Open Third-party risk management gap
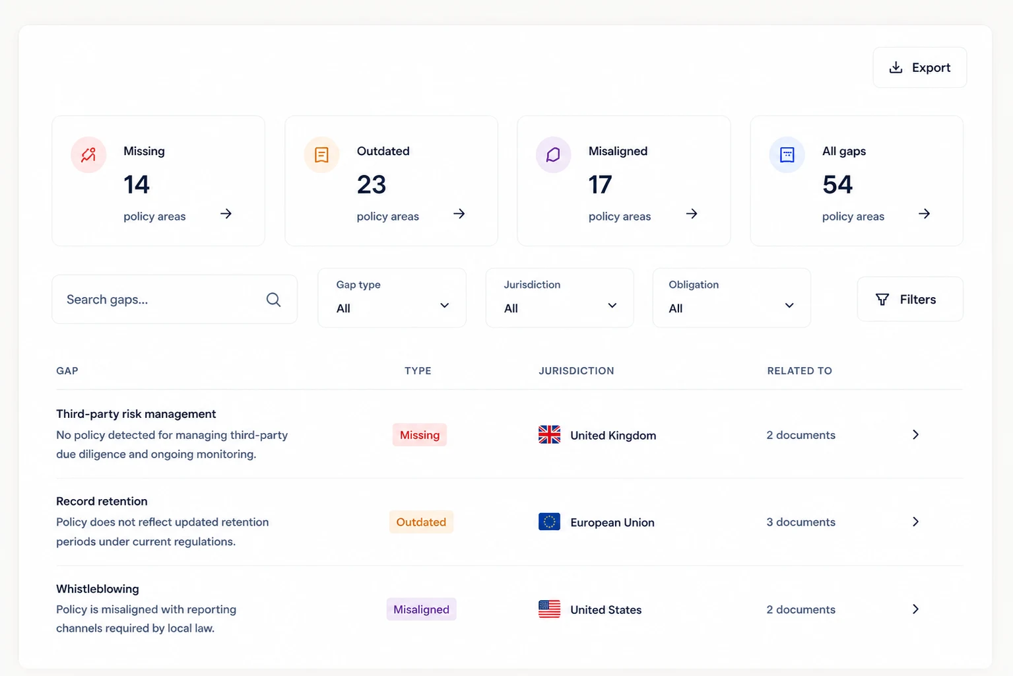Screen dimensions: 1013x676 point(136,414)
